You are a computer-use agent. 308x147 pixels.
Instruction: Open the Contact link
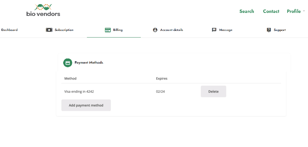[x=271, y=11]
